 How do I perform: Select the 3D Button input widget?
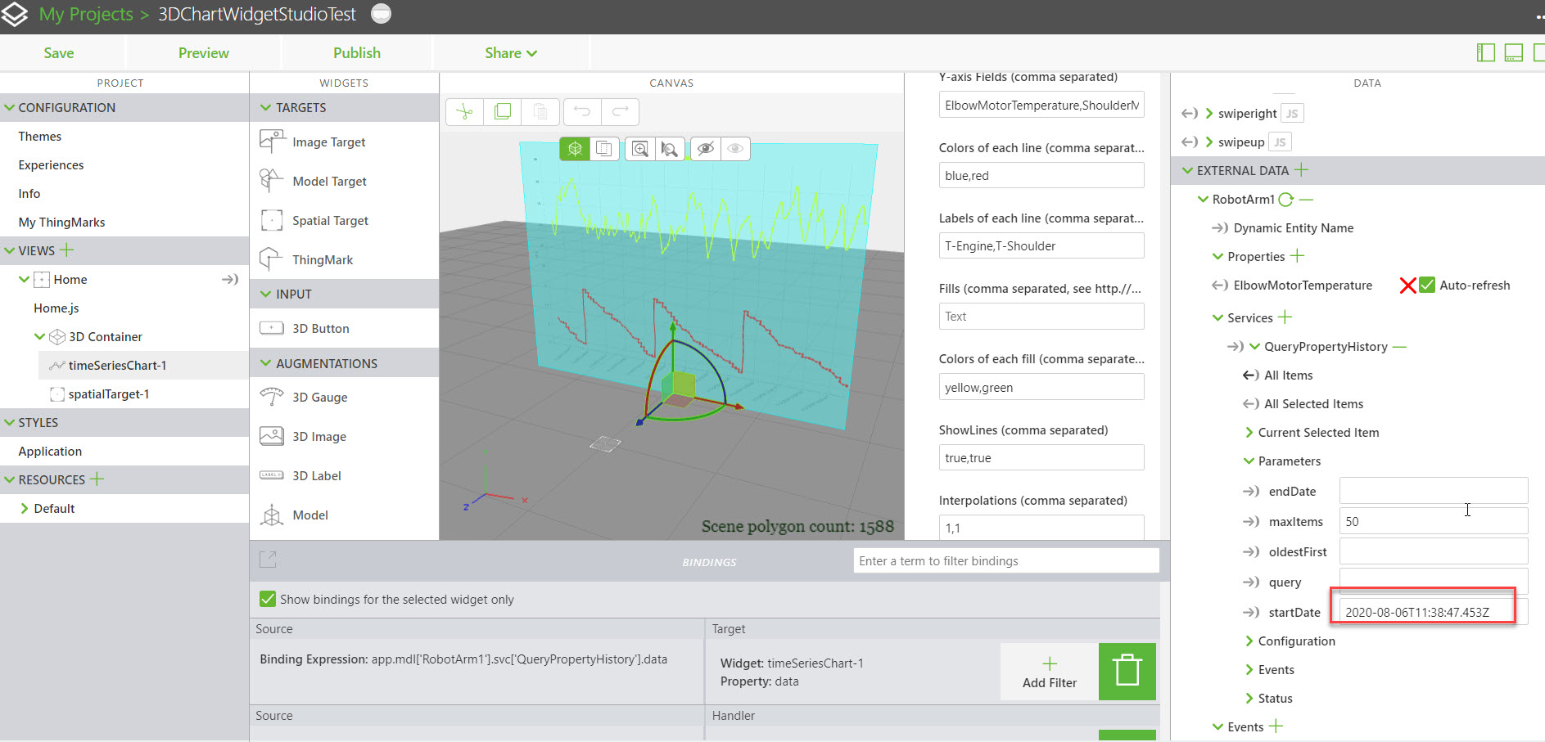point(318,328)
